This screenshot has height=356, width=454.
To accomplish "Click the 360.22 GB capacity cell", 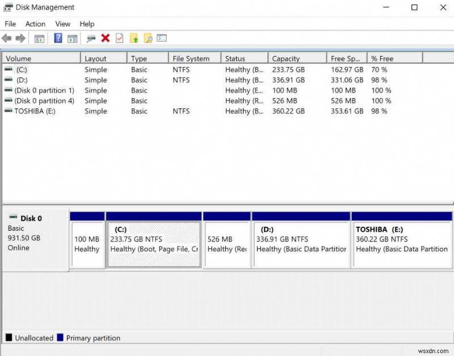I will point(288,111).
